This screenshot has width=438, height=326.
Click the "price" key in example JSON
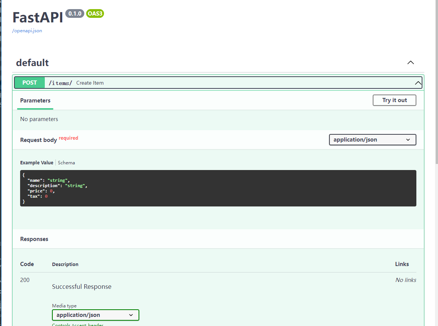coord(36,191)
